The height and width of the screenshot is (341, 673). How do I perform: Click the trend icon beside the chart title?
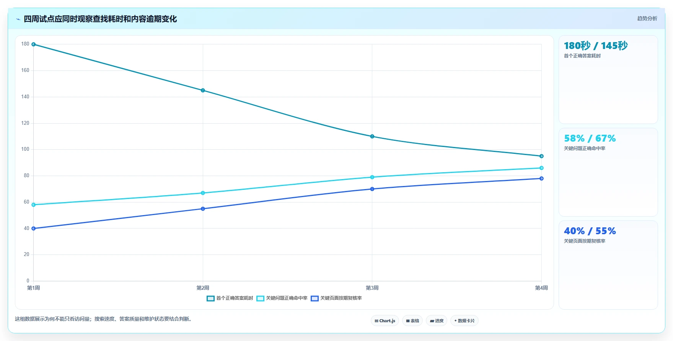pos(18,19)
